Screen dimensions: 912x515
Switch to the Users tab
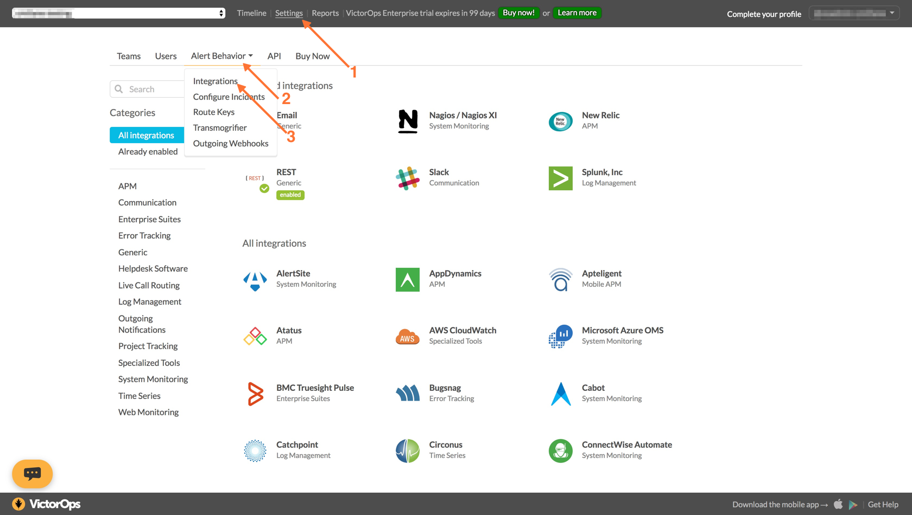point(166,55)
